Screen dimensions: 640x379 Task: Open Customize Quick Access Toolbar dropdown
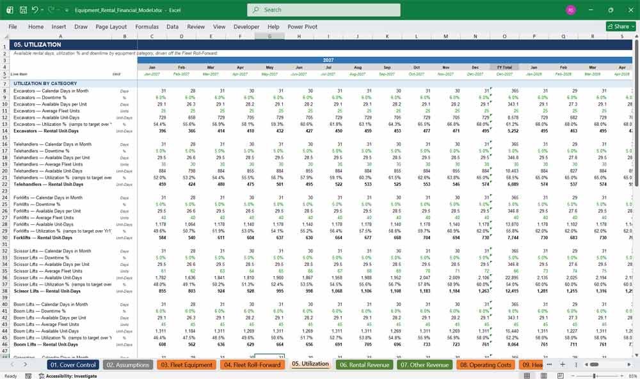(67, 10)
